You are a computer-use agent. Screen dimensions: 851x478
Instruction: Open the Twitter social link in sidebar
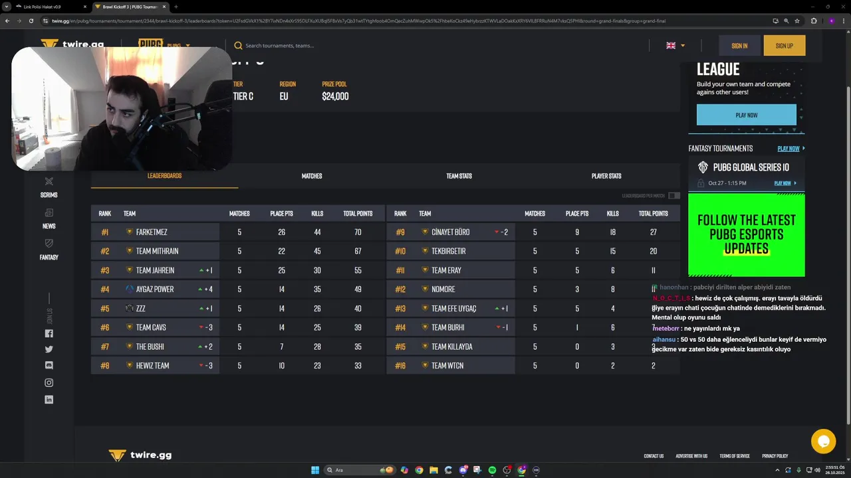pos(49,349)
